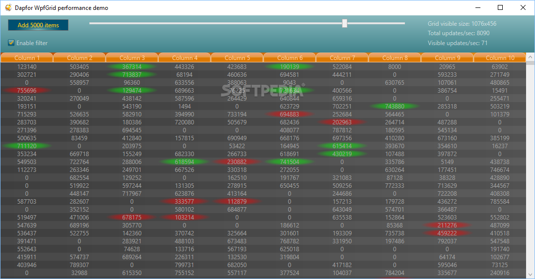Click cell 123140 in Column 1

(x=27, y=67)
